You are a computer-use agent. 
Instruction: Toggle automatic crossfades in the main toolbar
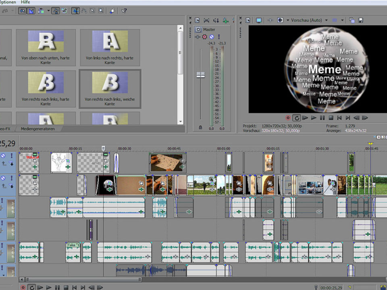click(31, 10)
